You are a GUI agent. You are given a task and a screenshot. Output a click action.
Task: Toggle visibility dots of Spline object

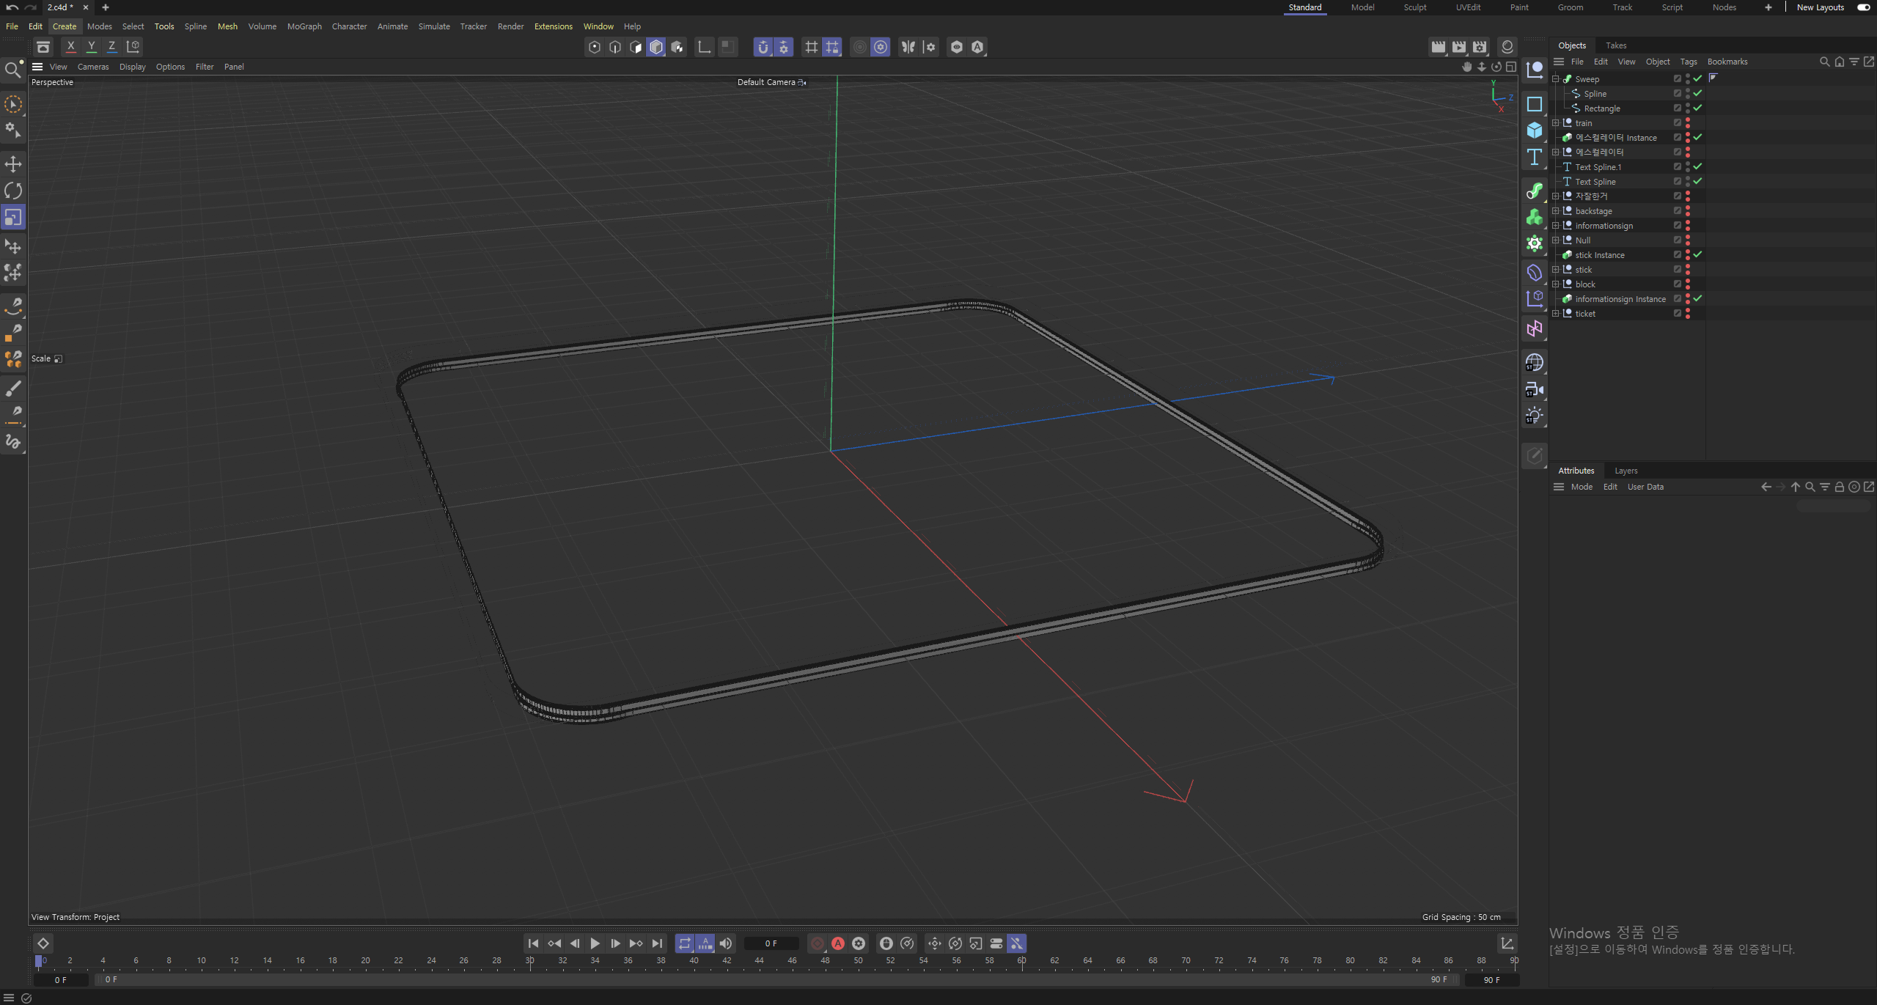point(1688,93)
